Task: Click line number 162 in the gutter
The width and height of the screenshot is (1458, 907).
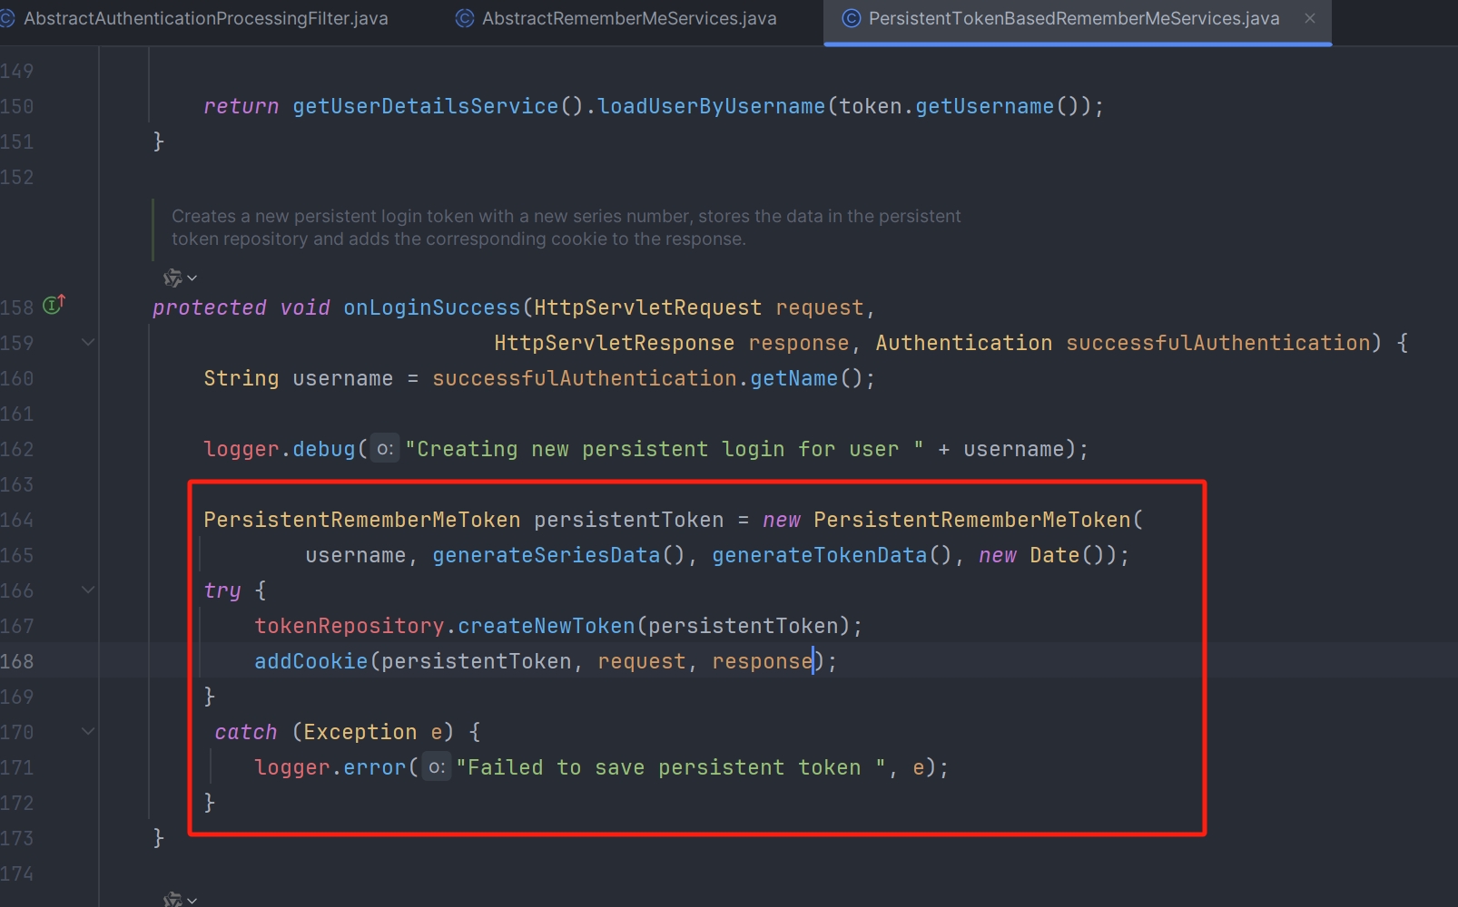Action: (x=16, y=449)
